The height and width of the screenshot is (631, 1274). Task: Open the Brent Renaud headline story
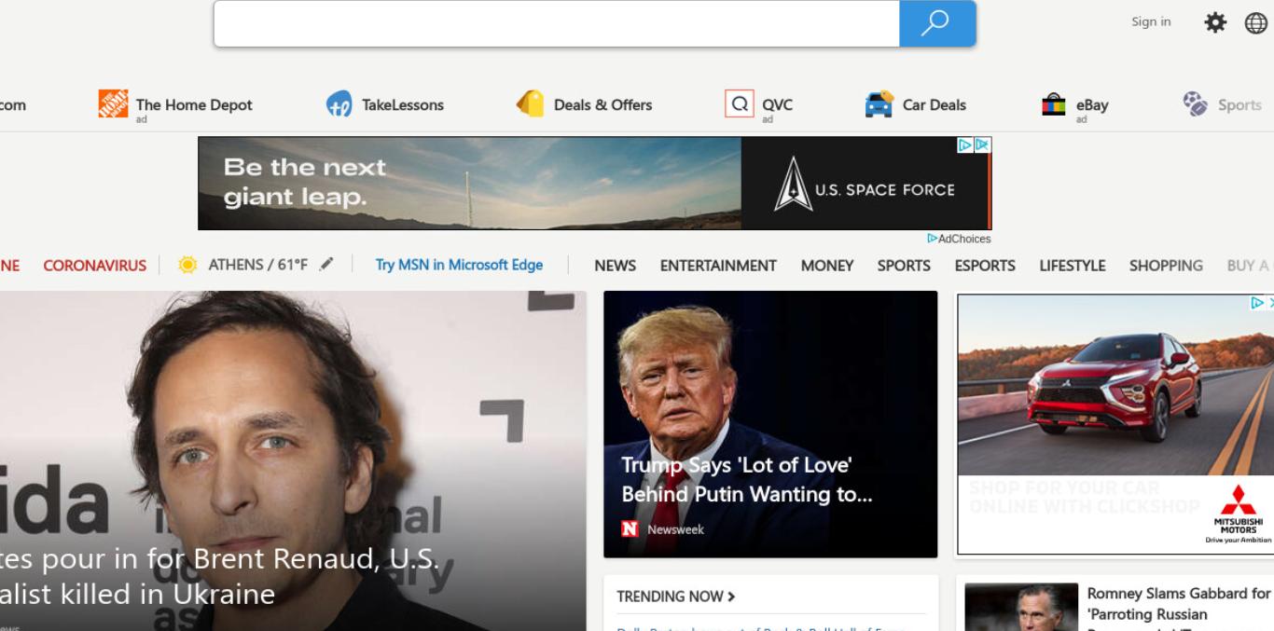click(219, 576)
